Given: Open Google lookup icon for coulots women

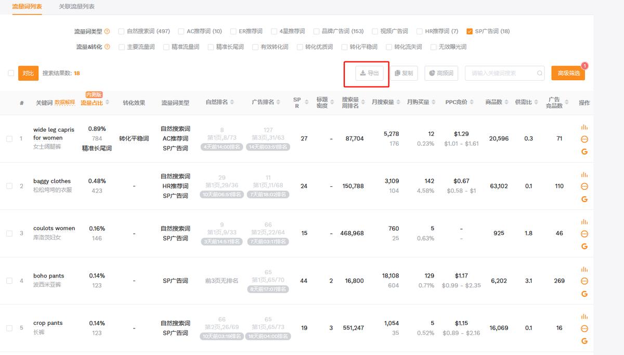Looking at the screenshot, I should pos(584,246).
